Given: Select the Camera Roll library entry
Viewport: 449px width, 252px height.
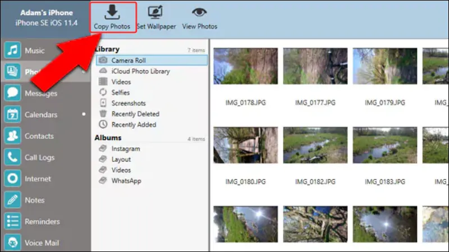Looking at the screenshot, I should click(x=152, y=60).
